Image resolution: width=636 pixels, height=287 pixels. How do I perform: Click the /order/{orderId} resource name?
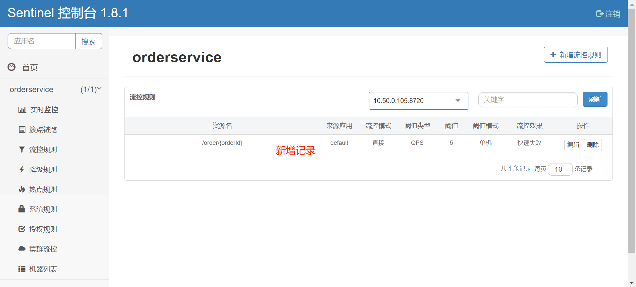[222, 143]
